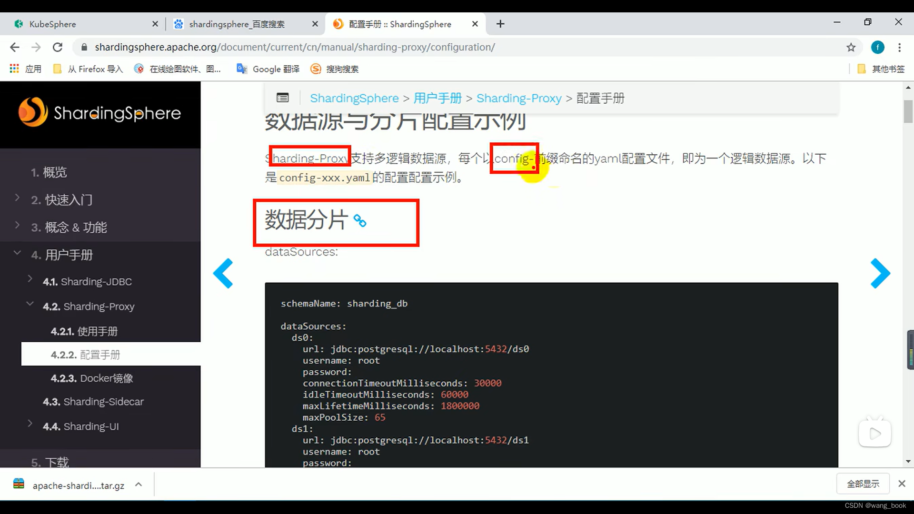Go to previous page with left blue arrow
This screenshot has height=514, width=914.
(223, 273)
